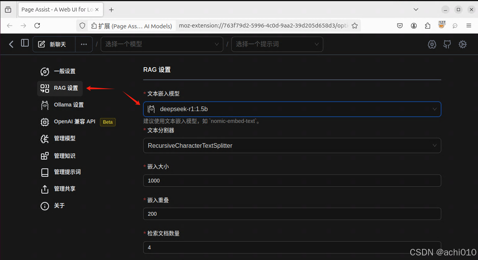Click the RAG 设置 page heading
The width and height of the screenshot is (478, 260).
coord(157,70)
